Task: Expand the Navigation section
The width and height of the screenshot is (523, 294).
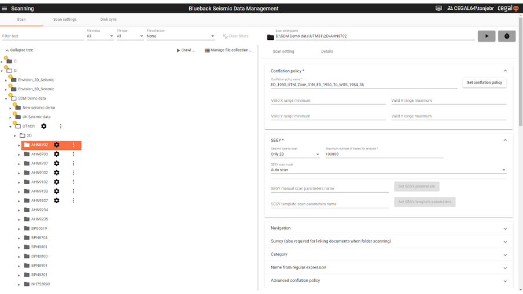Action: click(389, 228)
